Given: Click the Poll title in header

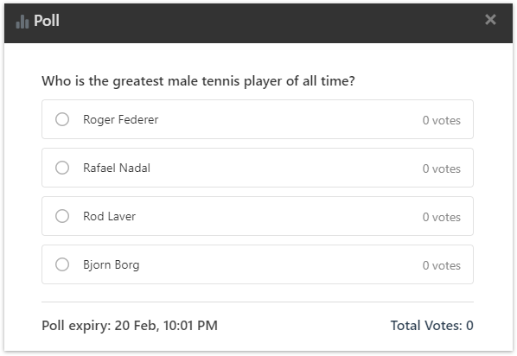Looking at the screenshot, I should 47,21.
